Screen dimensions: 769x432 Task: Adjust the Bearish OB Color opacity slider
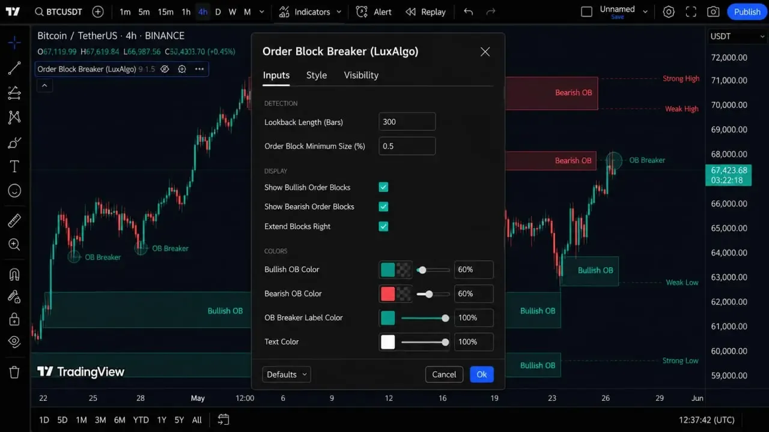tap(433, 294)
